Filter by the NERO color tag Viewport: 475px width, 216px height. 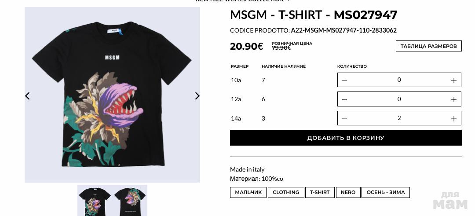[x=348, y=192]
